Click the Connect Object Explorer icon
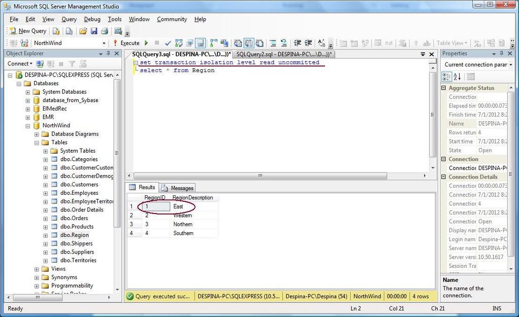519x317 pixels. tap(40, 63)
